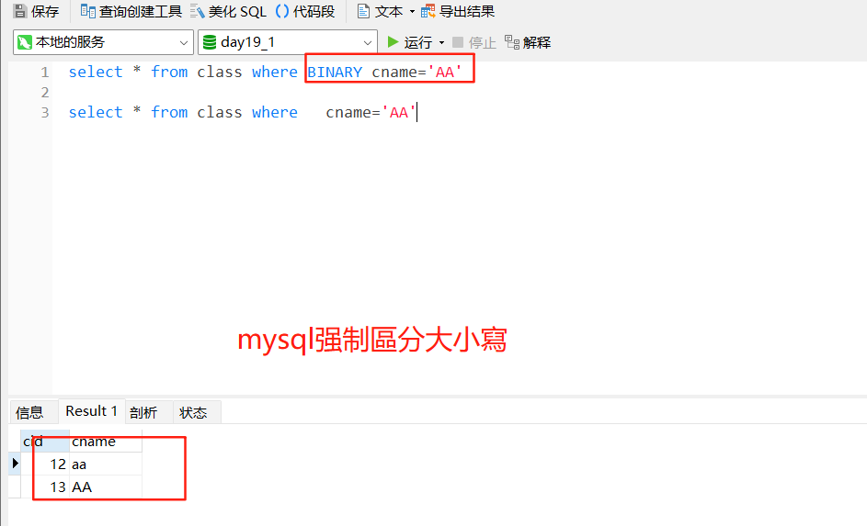Open the database dropdown day19_1

click(288, 42)
